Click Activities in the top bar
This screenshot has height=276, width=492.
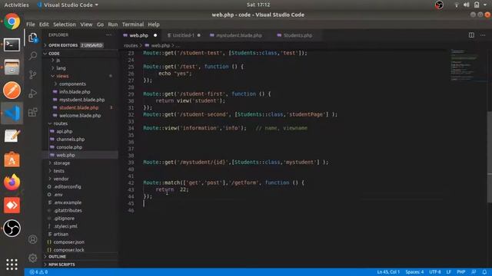point(16,5)
